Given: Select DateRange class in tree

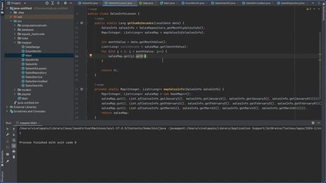Looking at the screenshot, I should pos(33,47).
